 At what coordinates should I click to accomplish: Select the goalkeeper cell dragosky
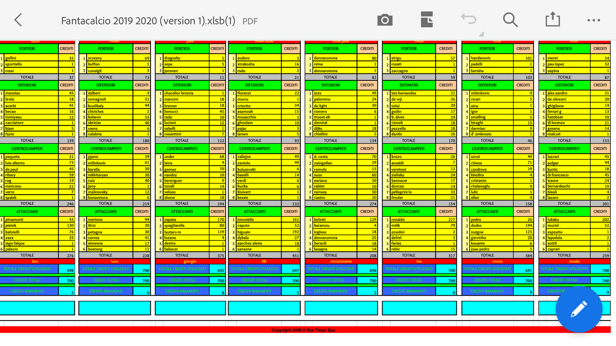(x=186, y=58)
